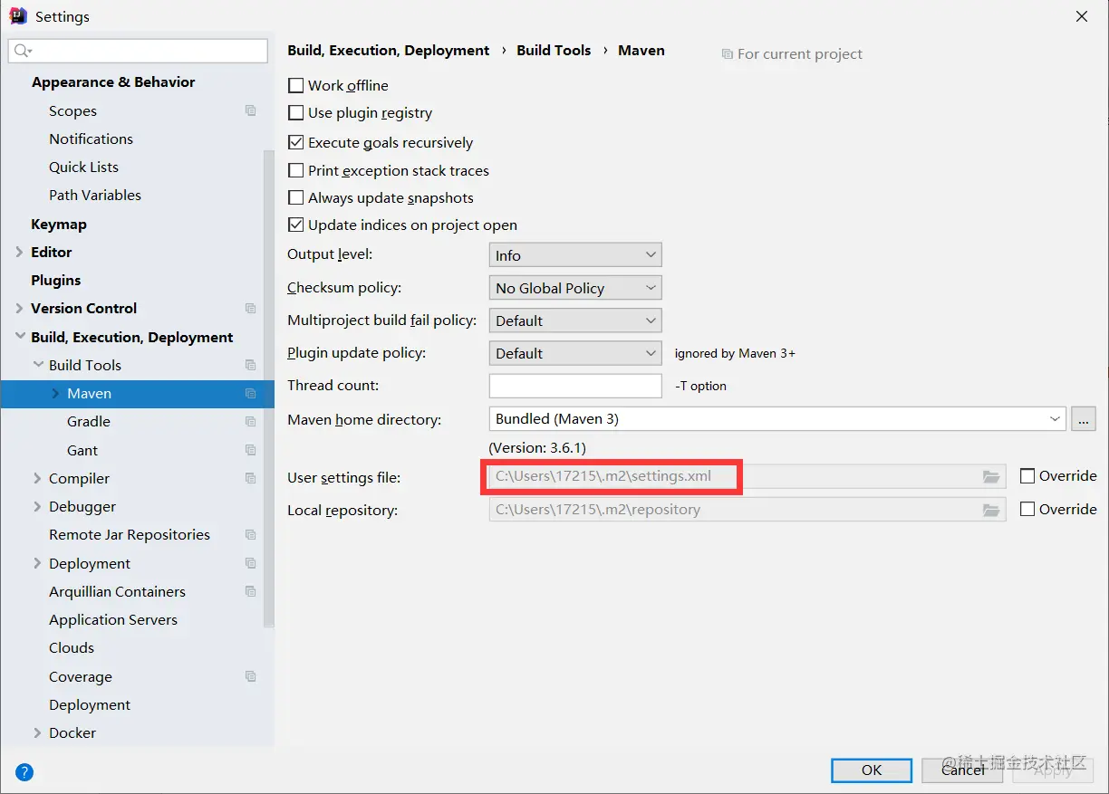Expand the Maven tree node arrow
The width and height of the screenshot is (1109, 794).
click(55, 394)
